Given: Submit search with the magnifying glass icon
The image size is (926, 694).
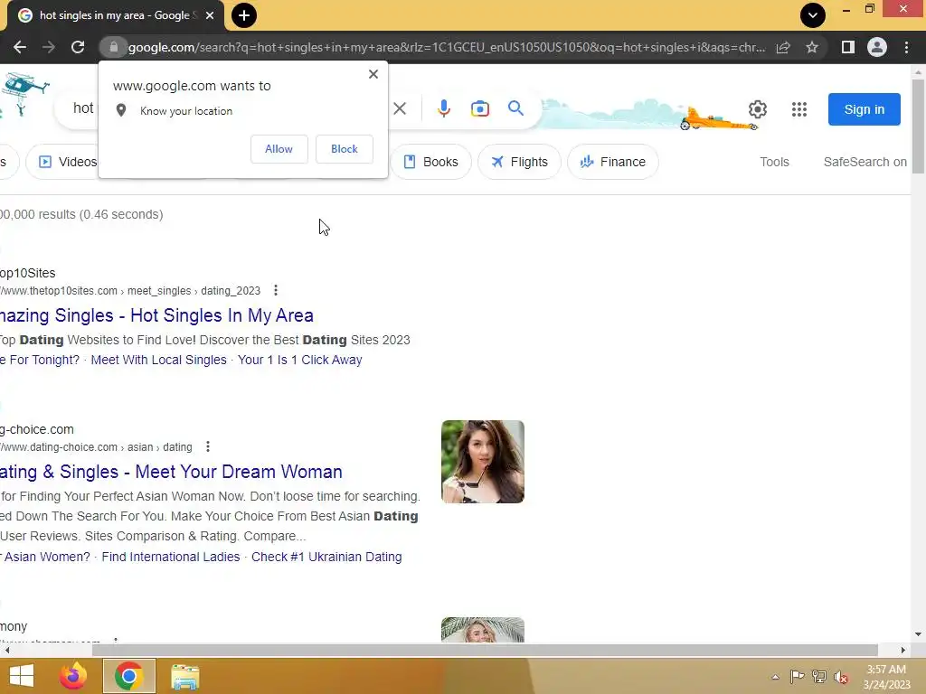Looking at the screenshot, I should [x=515, y=108].
